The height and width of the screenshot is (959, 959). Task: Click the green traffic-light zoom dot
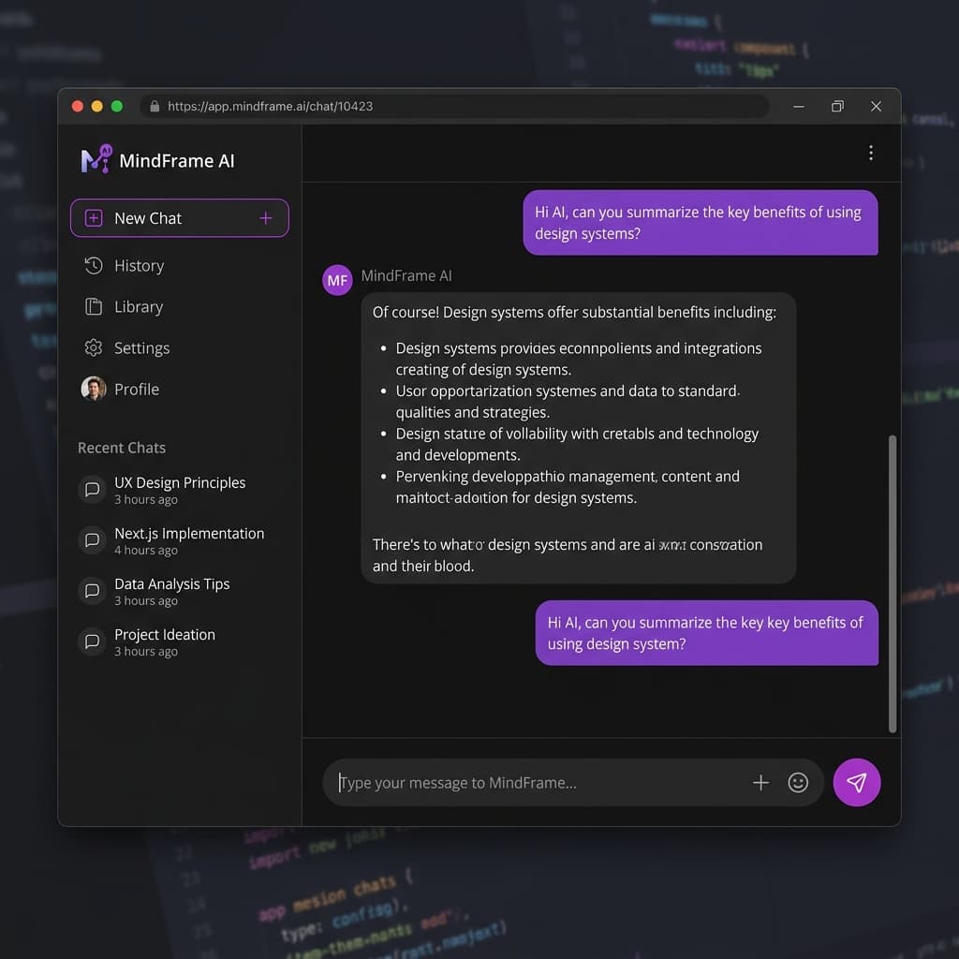(117, 107)
